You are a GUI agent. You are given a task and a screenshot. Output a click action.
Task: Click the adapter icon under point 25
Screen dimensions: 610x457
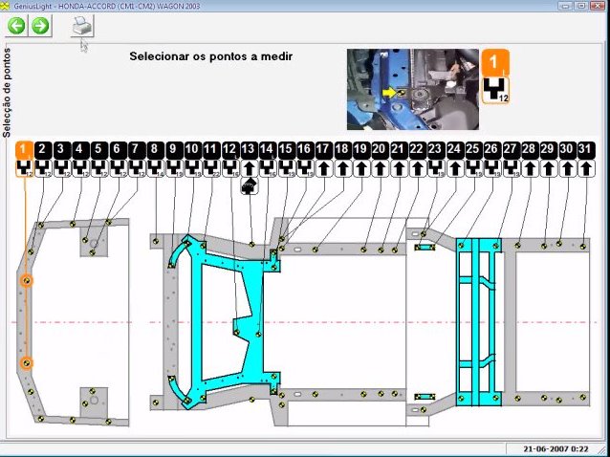pyautogui.click(x=474, y=169)
